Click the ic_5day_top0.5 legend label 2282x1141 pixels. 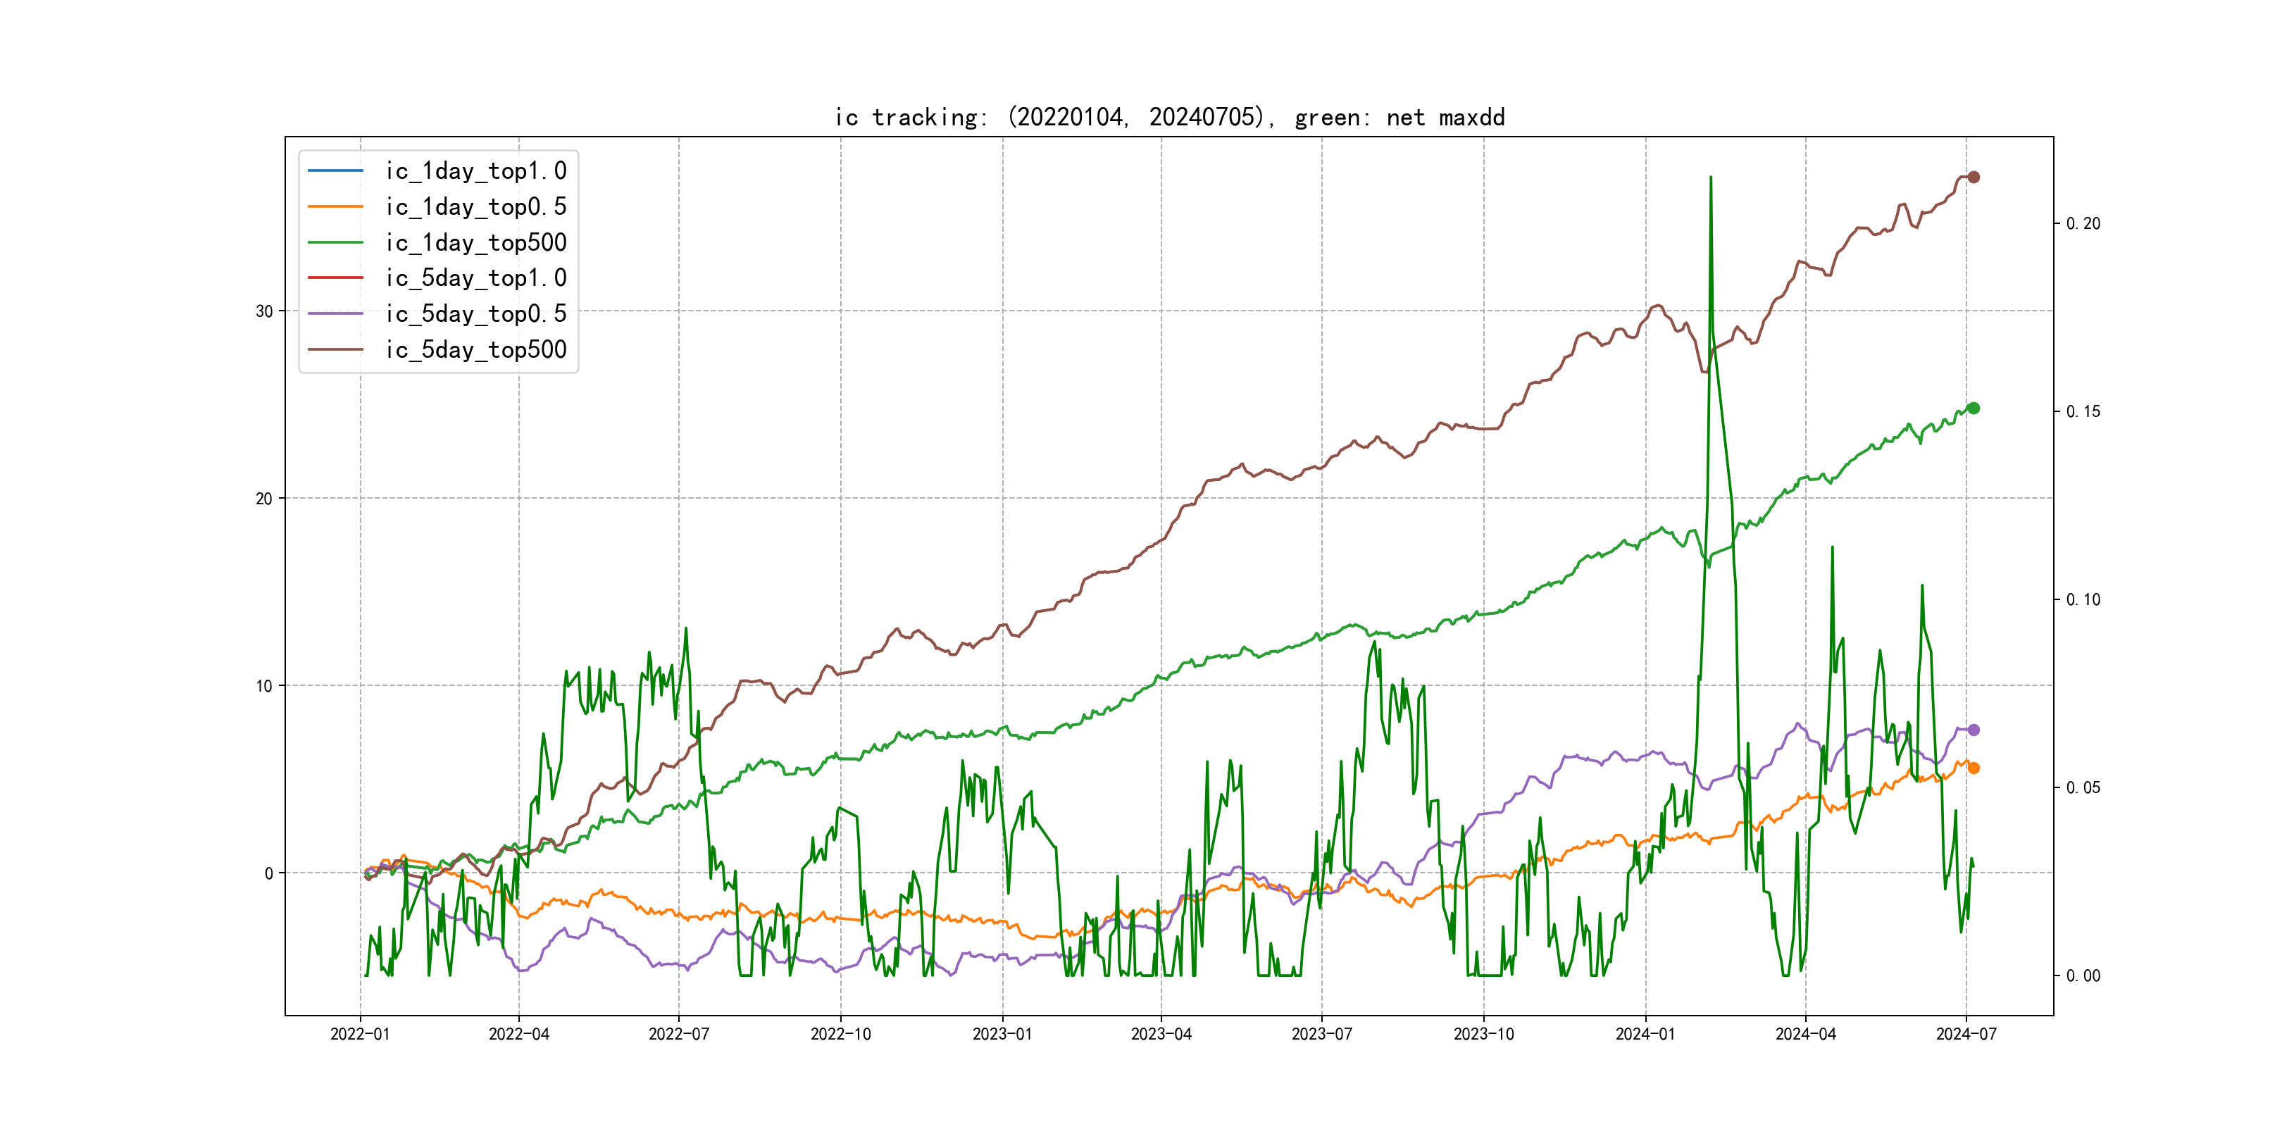(x=475, y=313)
